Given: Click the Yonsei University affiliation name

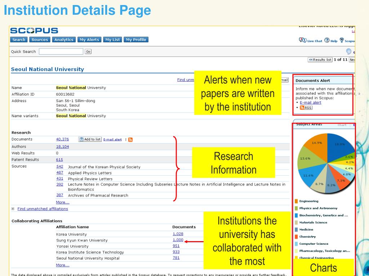Looking at the screenshot, I should [x=72, y=246].
